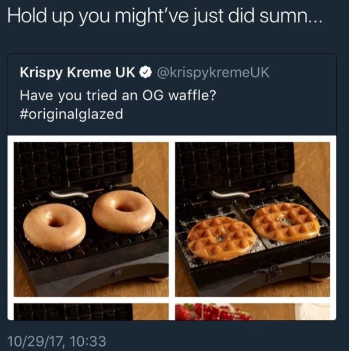Click the left donut in the first photo
The width and height of the screenshot is (349, 351).
pyautogui.click(x=55, y=227)
